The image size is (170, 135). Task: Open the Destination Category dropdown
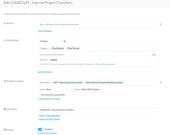tap(51, 41)
